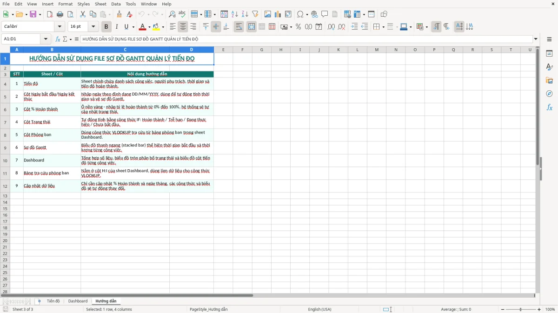Screen dimensions: 558x313
Task: Open sidebar Navigator deck
Action: 549,94
